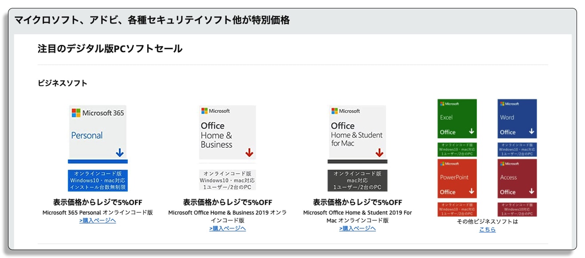
Task: Open the Microsoft 365 Personal product image
Action: (x=98, y=135)
